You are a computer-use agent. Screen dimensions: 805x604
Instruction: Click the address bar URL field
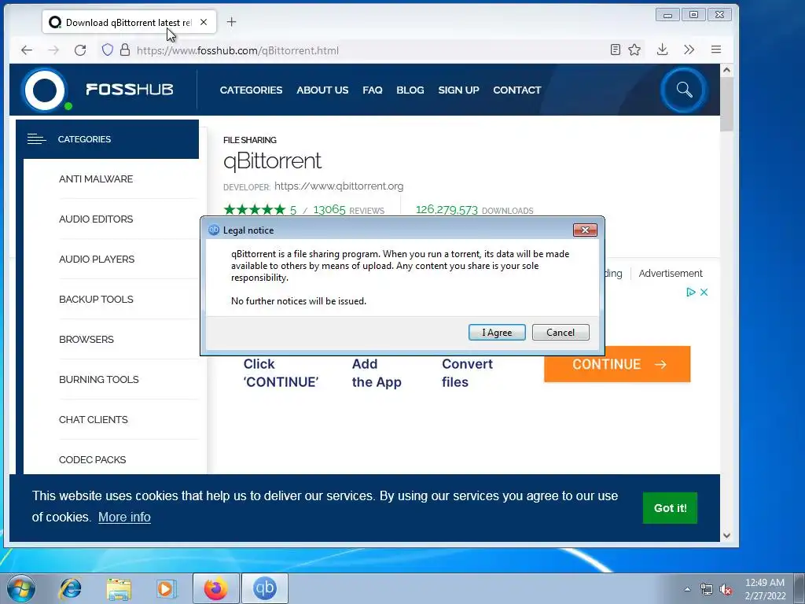point(369,50)
